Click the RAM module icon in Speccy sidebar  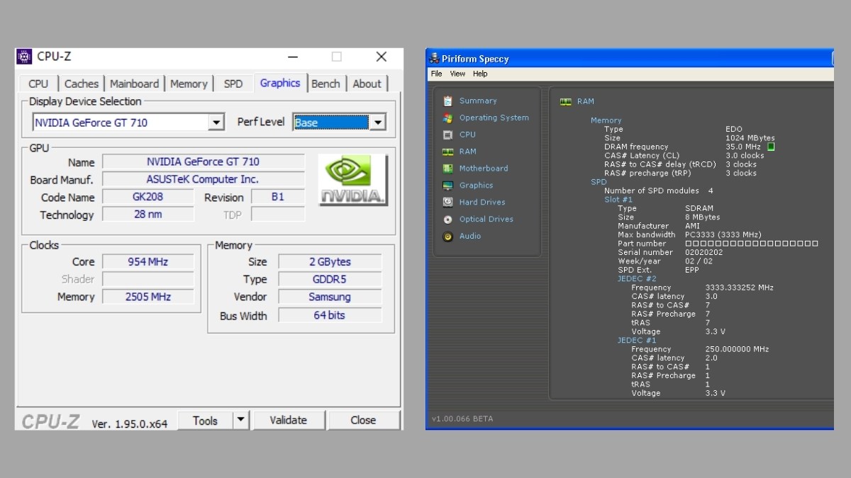click(x=447, y=152)
